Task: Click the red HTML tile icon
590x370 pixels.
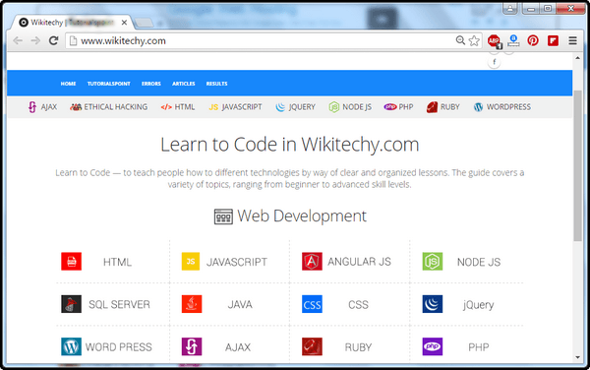Action: pos(71,261)
